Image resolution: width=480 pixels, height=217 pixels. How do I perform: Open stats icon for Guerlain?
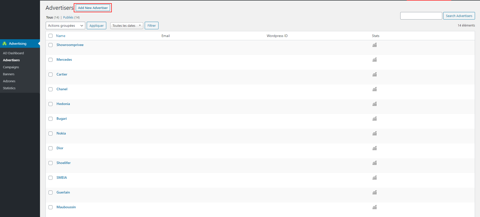point(374,192)
